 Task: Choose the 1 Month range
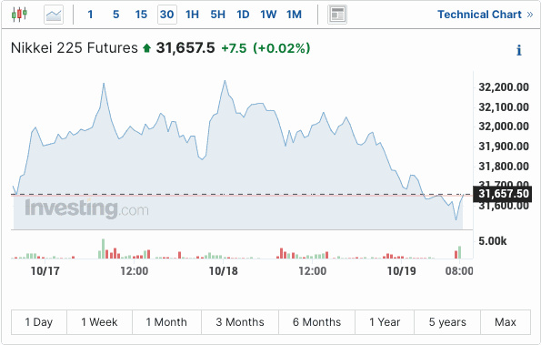166,322
